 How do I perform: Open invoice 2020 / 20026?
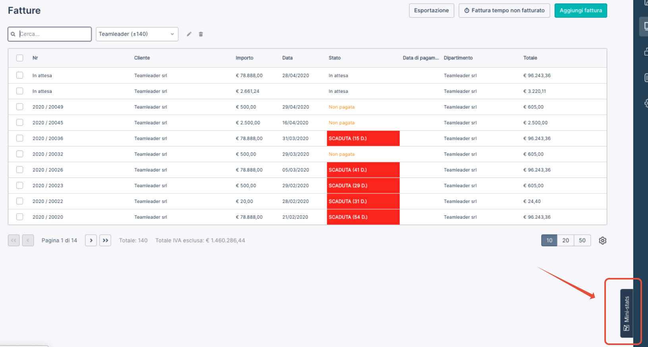(48, 170)
